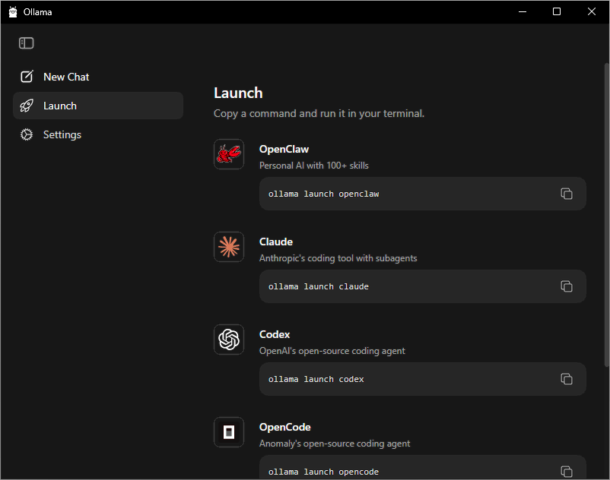Click the Ollama llama icon in title bar
Viewport: 610px width, 480px height.
tap(13, 12)
